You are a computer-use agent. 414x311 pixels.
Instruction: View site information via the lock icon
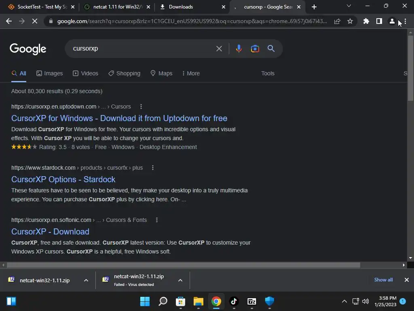tap(51, 21)
